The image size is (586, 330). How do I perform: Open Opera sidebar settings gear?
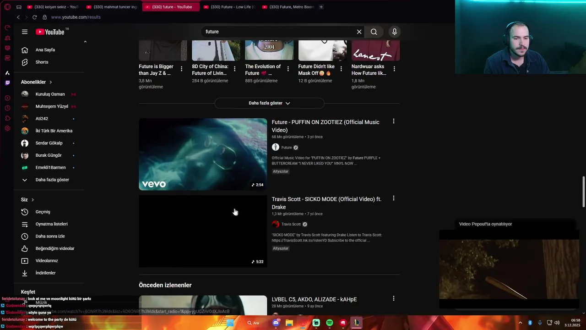(7, 128)
